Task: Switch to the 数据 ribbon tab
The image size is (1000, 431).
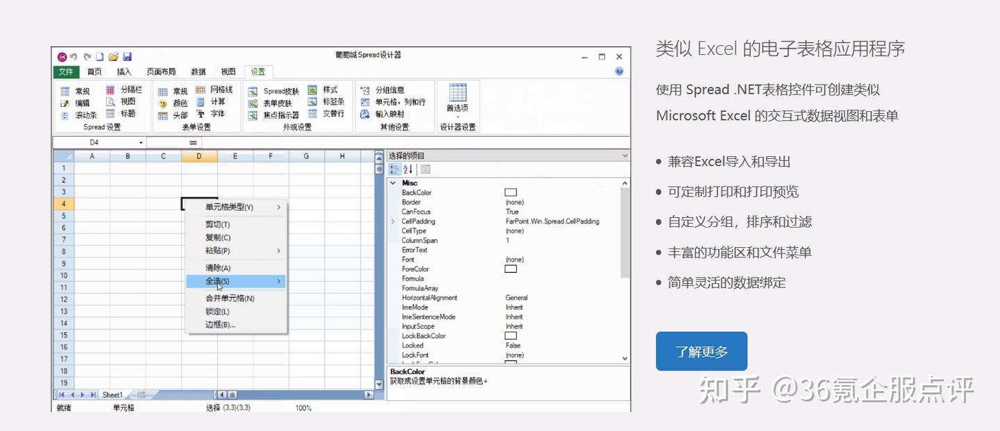Action: 199,71
